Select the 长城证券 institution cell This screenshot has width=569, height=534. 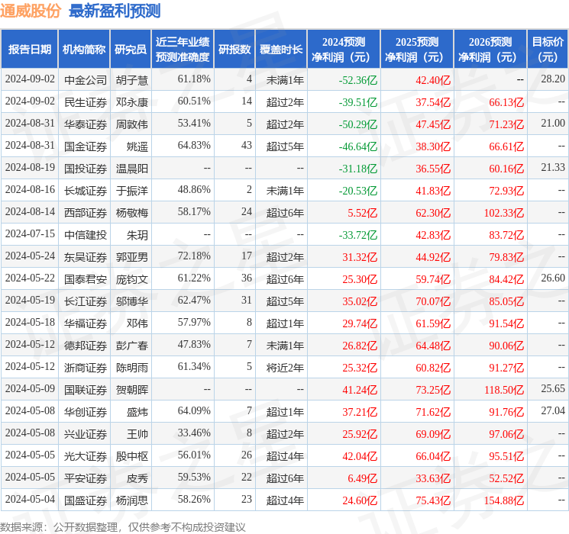[x=86, y=190]
